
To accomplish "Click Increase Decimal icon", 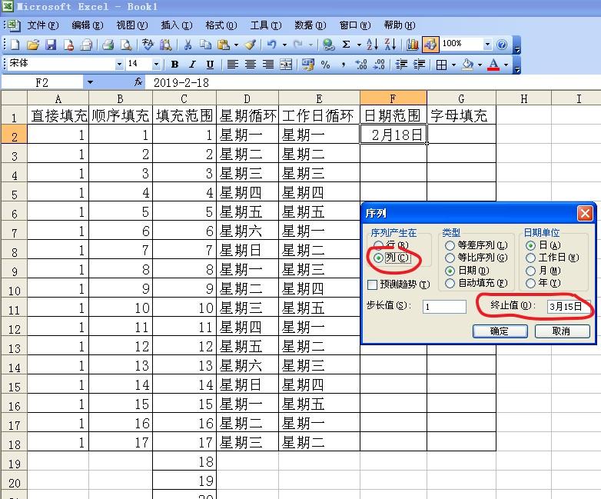I will pos(361,65).
